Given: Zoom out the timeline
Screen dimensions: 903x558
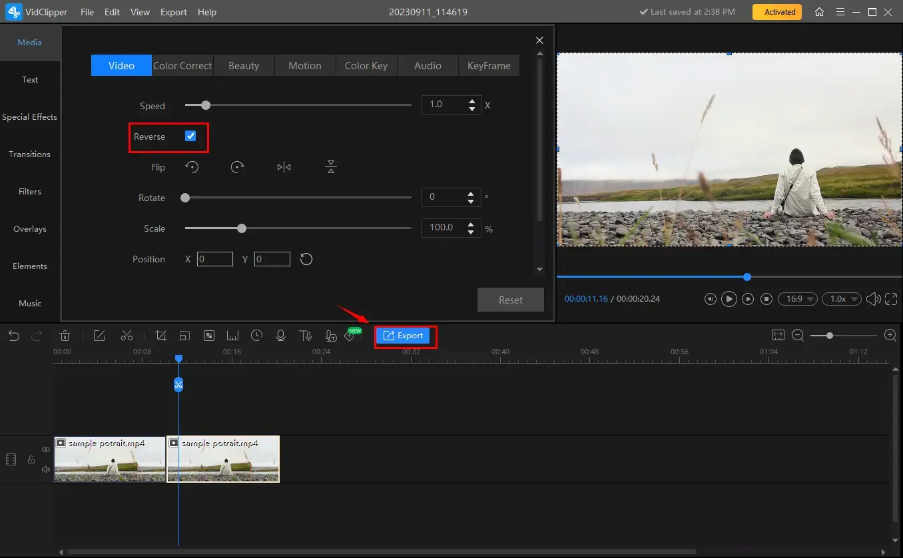Looking at the screenshot, I should click(798, 335).
